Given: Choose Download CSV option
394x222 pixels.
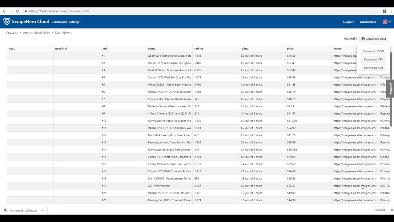Looking at the screenshot, I should point(373,60).
